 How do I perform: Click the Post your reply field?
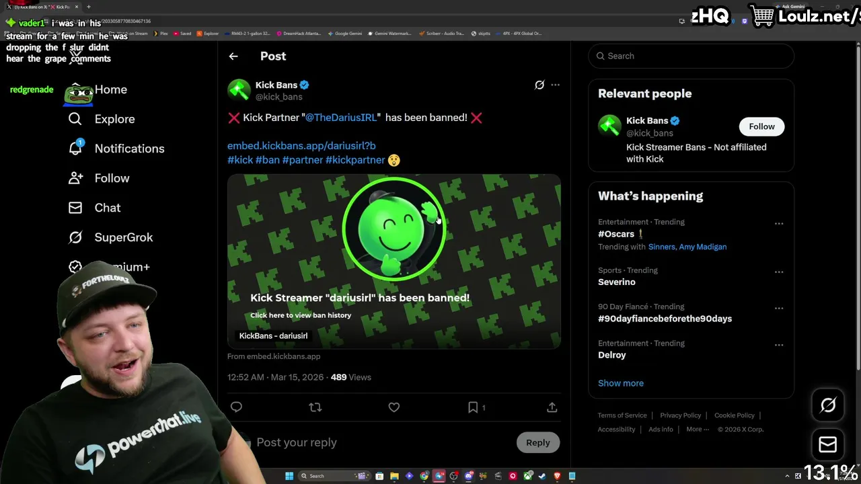point(383,442)
